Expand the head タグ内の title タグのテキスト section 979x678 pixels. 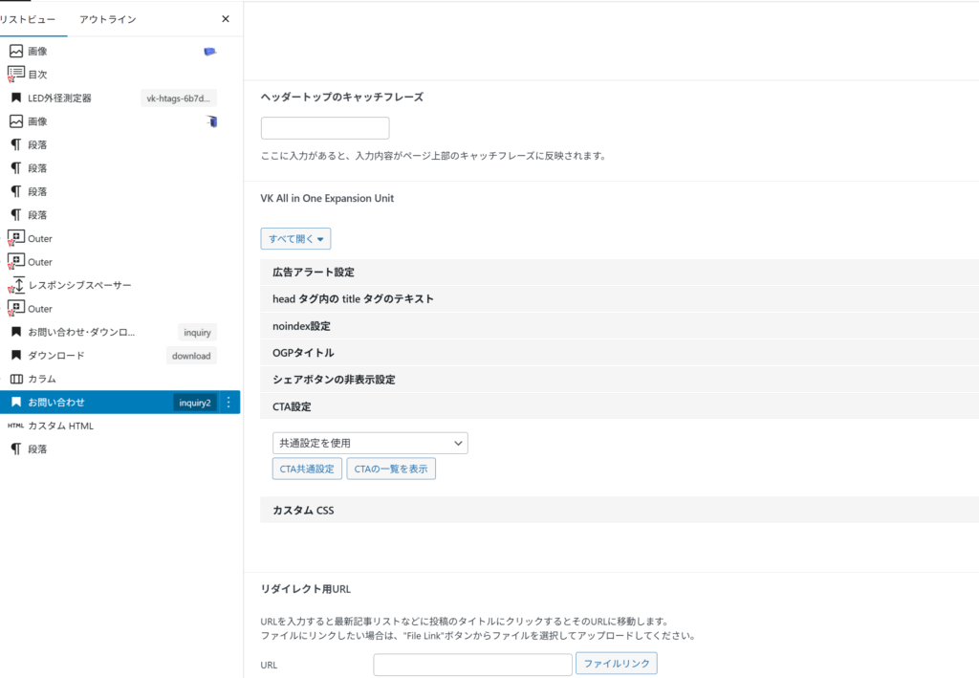click(620, 299)
